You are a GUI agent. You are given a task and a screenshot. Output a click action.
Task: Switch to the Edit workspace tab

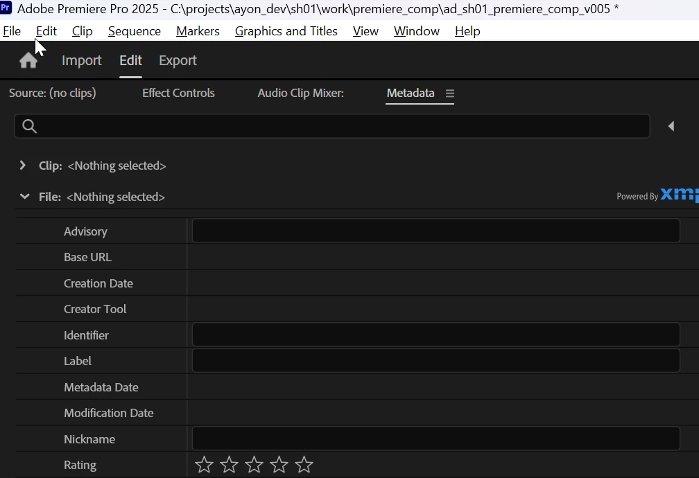(x=130, y=60)
